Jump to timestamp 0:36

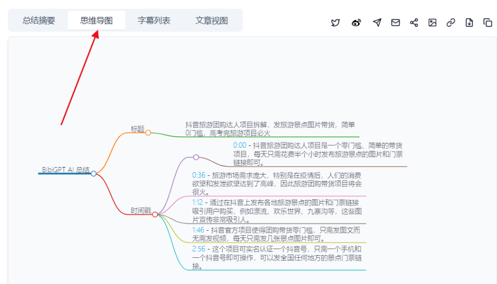pyautogui.click(x=199, y=175)
